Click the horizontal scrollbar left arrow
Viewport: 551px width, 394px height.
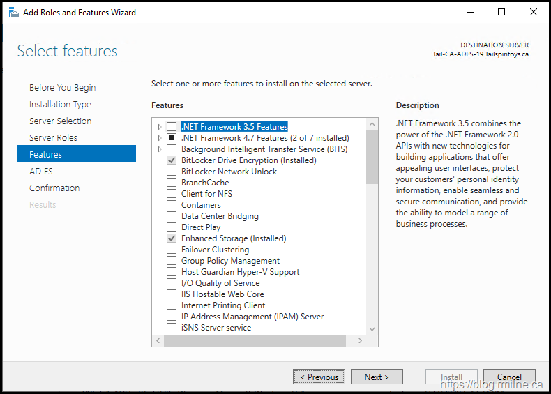[x=159, y=341]
